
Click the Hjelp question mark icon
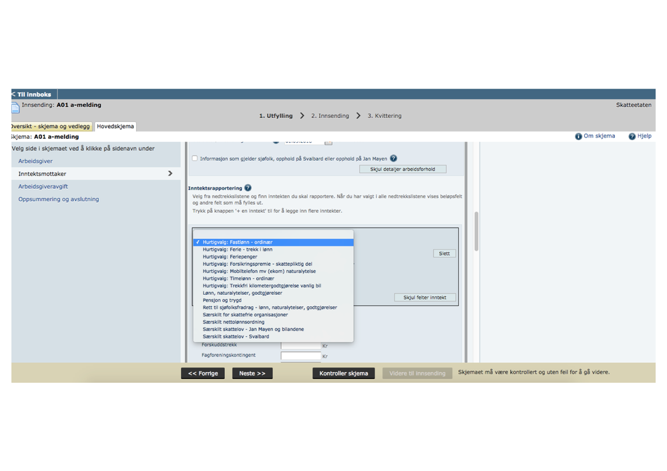[632, 137]
